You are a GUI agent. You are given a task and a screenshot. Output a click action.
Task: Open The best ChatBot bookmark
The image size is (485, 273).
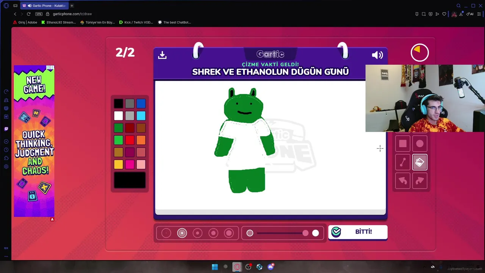click(174, 22)
